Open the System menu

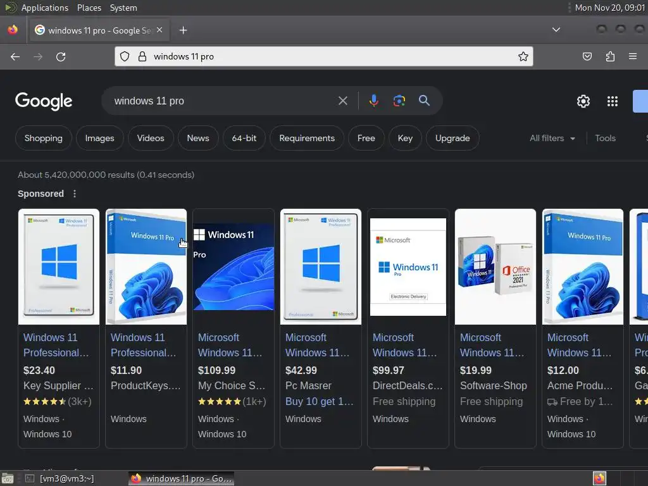pos(123,8)
